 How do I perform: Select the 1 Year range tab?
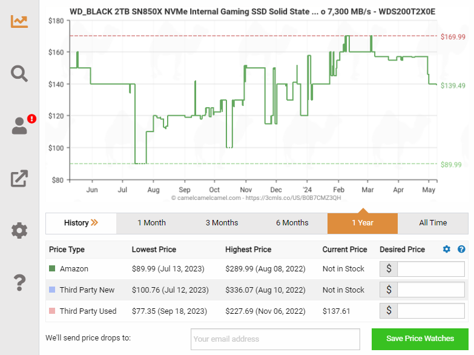(363, 223)
